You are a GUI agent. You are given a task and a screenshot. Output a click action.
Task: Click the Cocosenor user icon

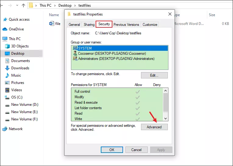coord(75,53)
